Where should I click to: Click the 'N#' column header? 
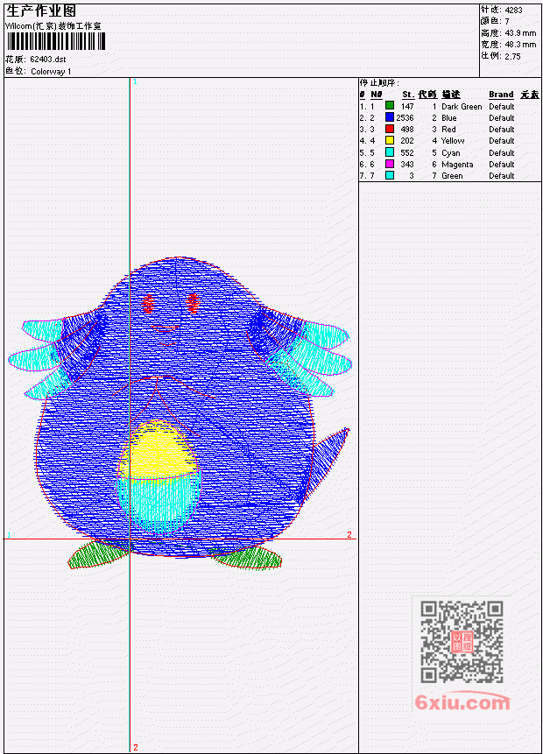tap(376, 95)
